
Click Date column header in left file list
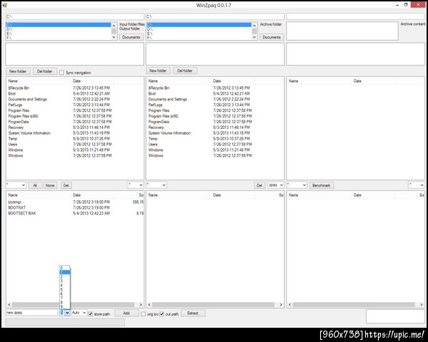(x=77, y=195)
